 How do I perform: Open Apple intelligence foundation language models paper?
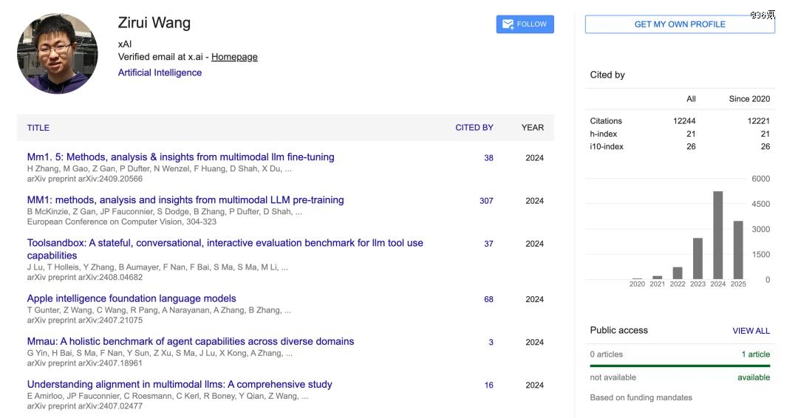click(x=132, y=298)
